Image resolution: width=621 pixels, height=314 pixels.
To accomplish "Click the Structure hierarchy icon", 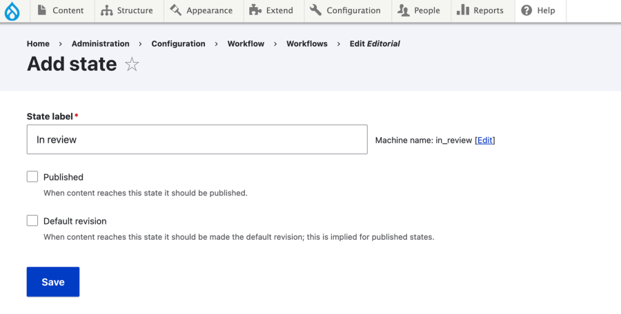I will click(x=106, y=10).
